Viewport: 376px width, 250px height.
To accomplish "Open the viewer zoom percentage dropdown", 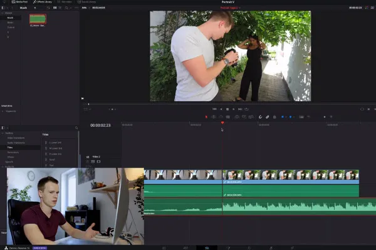I will 86,7.
